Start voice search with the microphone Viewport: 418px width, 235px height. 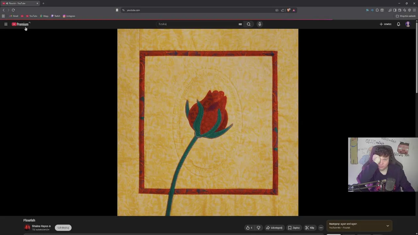pos(260,24)
